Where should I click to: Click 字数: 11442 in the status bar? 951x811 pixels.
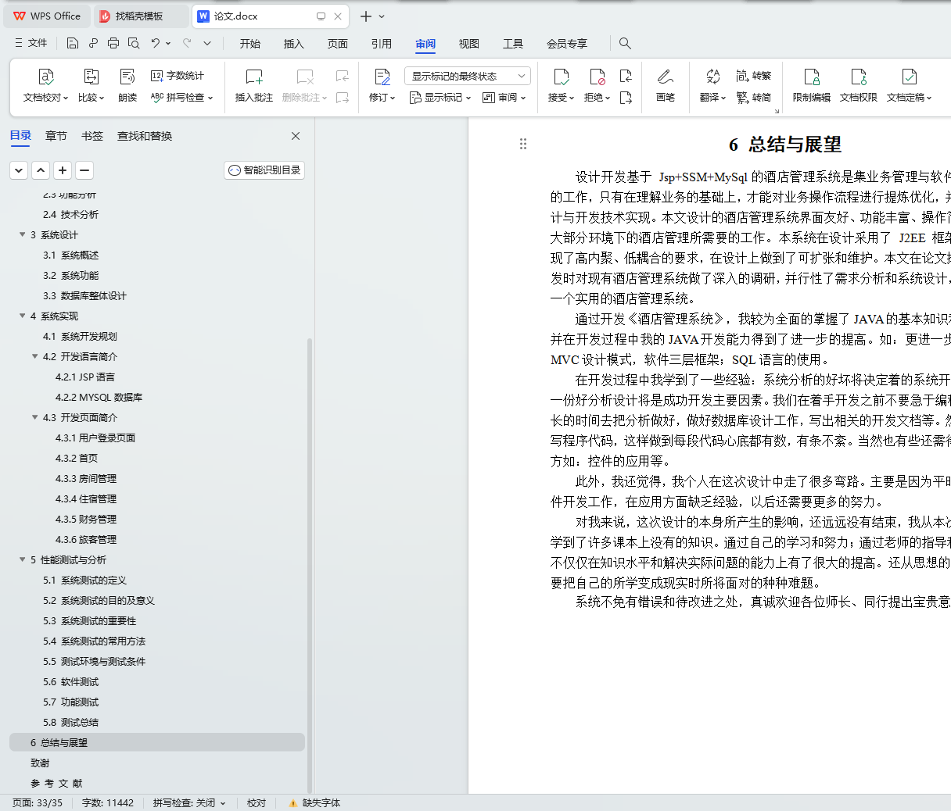click(108, 803)
